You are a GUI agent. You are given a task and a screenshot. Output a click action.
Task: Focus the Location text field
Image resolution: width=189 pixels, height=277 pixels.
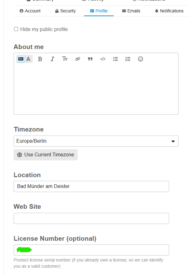click(x=91, y=186)
